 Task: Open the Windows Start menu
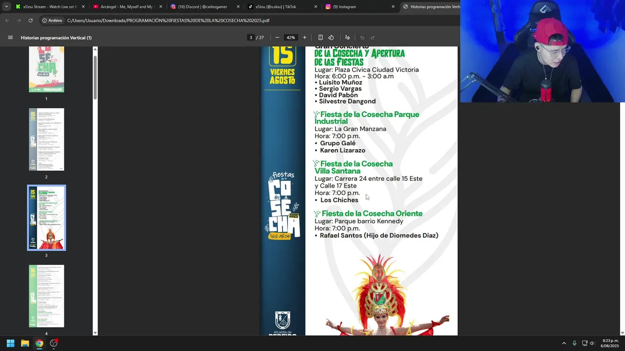10,343
